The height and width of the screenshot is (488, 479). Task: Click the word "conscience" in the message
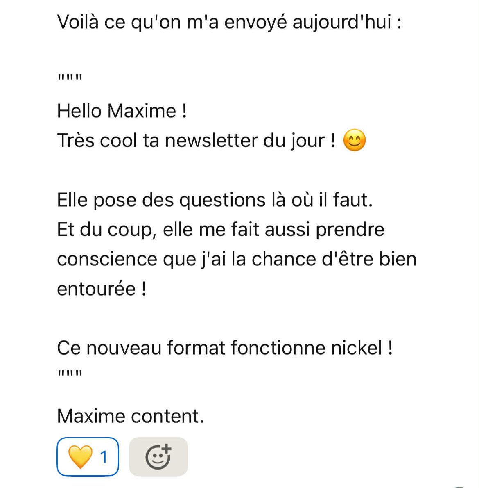click(x=107, y=259)
